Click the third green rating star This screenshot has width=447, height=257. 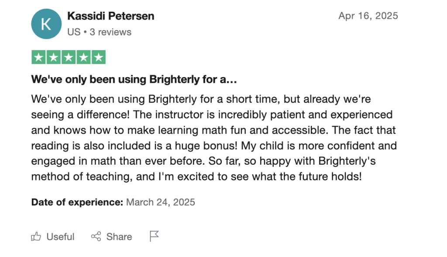coord(69,57)
